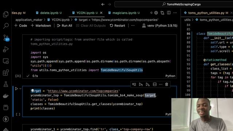
Task: Click print(classes) line in cell
Action: pos(43,108)
